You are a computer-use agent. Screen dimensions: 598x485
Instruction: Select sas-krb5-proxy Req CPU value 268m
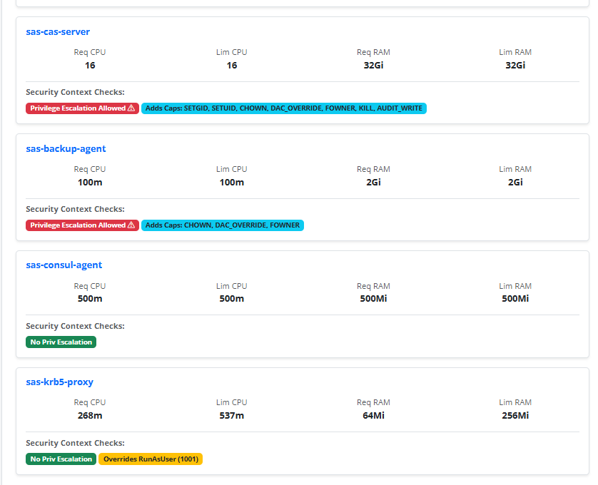tap(90, 416)
